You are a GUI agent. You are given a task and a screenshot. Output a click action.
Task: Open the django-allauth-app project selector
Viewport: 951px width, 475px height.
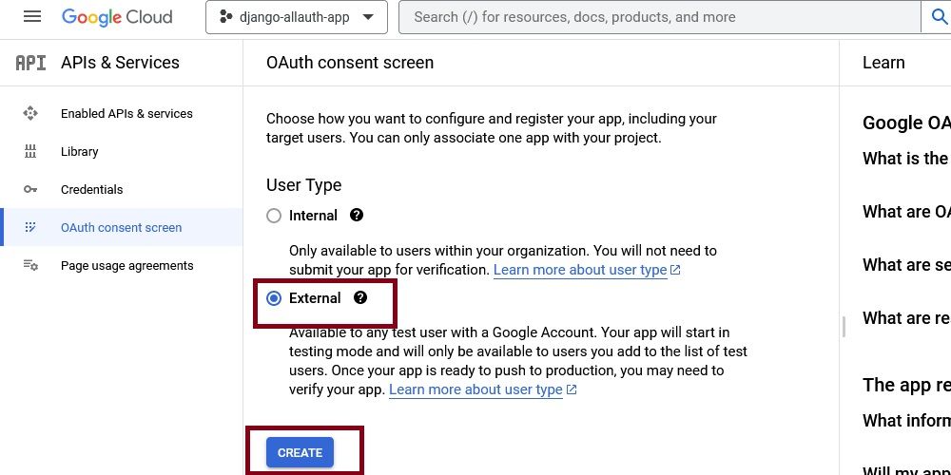click(297, 17)
